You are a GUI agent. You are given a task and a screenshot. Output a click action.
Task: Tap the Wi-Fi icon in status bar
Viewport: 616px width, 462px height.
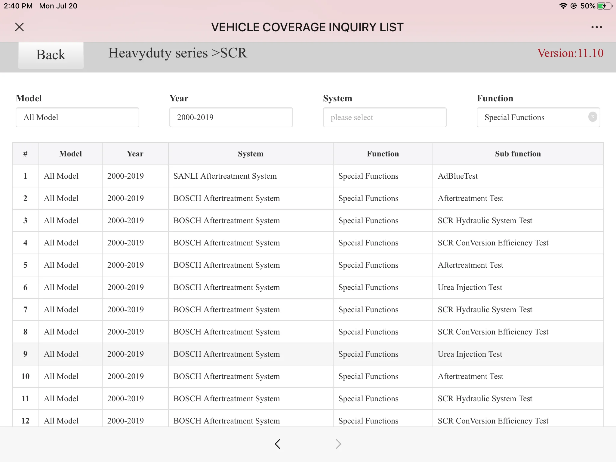[x=563, y=6]
